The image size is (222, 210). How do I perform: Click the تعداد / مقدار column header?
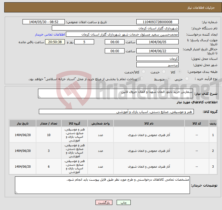(x=49, y=123)
